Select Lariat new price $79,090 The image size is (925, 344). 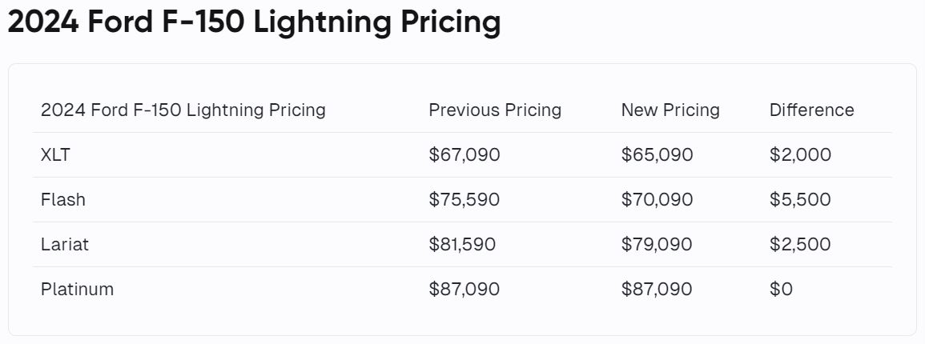click(657, 244)
